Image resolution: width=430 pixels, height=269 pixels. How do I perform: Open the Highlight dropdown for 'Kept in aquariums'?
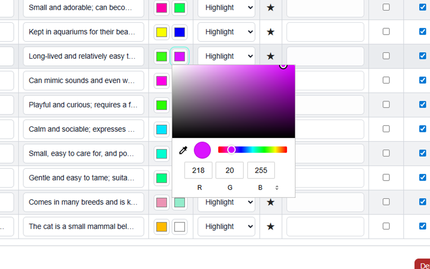pyautogui.click(x=226, y=32)
